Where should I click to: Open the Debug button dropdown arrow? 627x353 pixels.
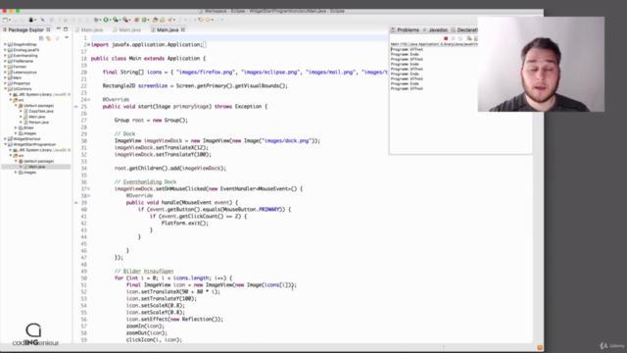pyautogui.click(x=100, y=20)
